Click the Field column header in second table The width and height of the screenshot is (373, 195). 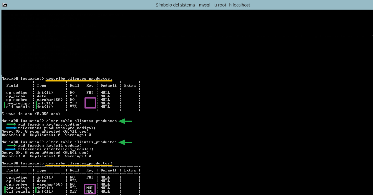(12, 170)
